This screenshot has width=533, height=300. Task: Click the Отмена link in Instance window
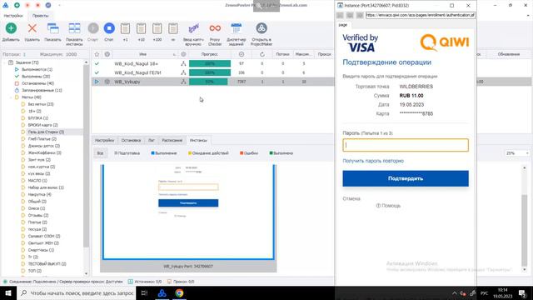pyautogui.click(x=351, y=198)
